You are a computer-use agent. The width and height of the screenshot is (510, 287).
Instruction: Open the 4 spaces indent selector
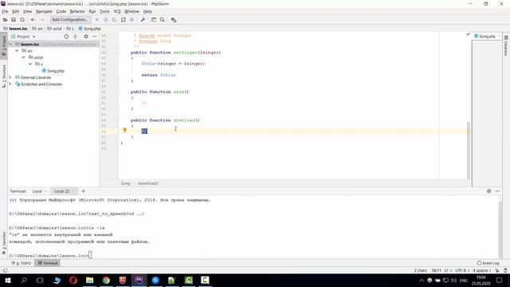pos(481,270)
